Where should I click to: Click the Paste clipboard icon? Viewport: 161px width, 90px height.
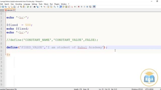coord(24,7)
